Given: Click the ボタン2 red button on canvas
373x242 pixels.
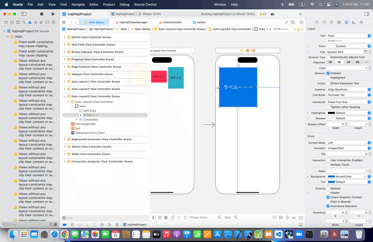Looking at the screenshot, I should point(159,77).
